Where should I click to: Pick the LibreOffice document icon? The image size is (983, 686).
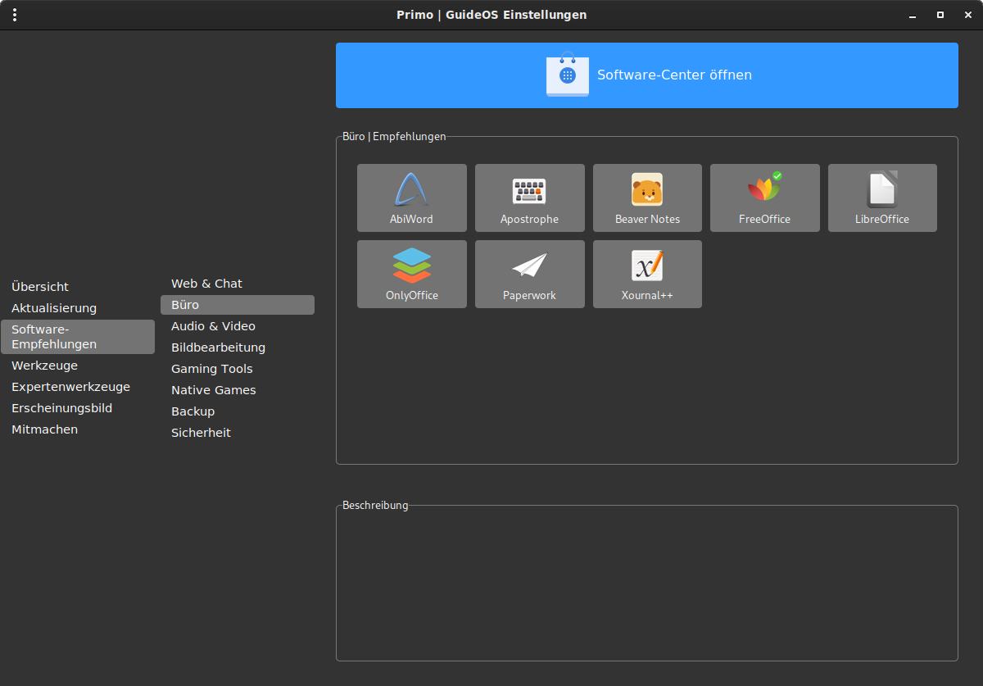[x=882, y=189]
